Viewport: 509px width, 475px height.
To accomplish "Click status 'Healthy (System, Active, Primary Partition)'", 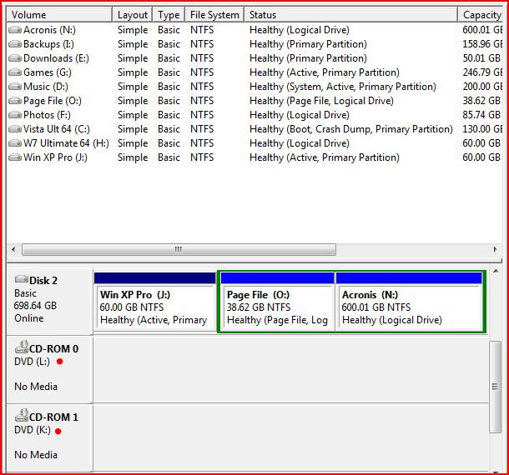I will pos(343,87).
